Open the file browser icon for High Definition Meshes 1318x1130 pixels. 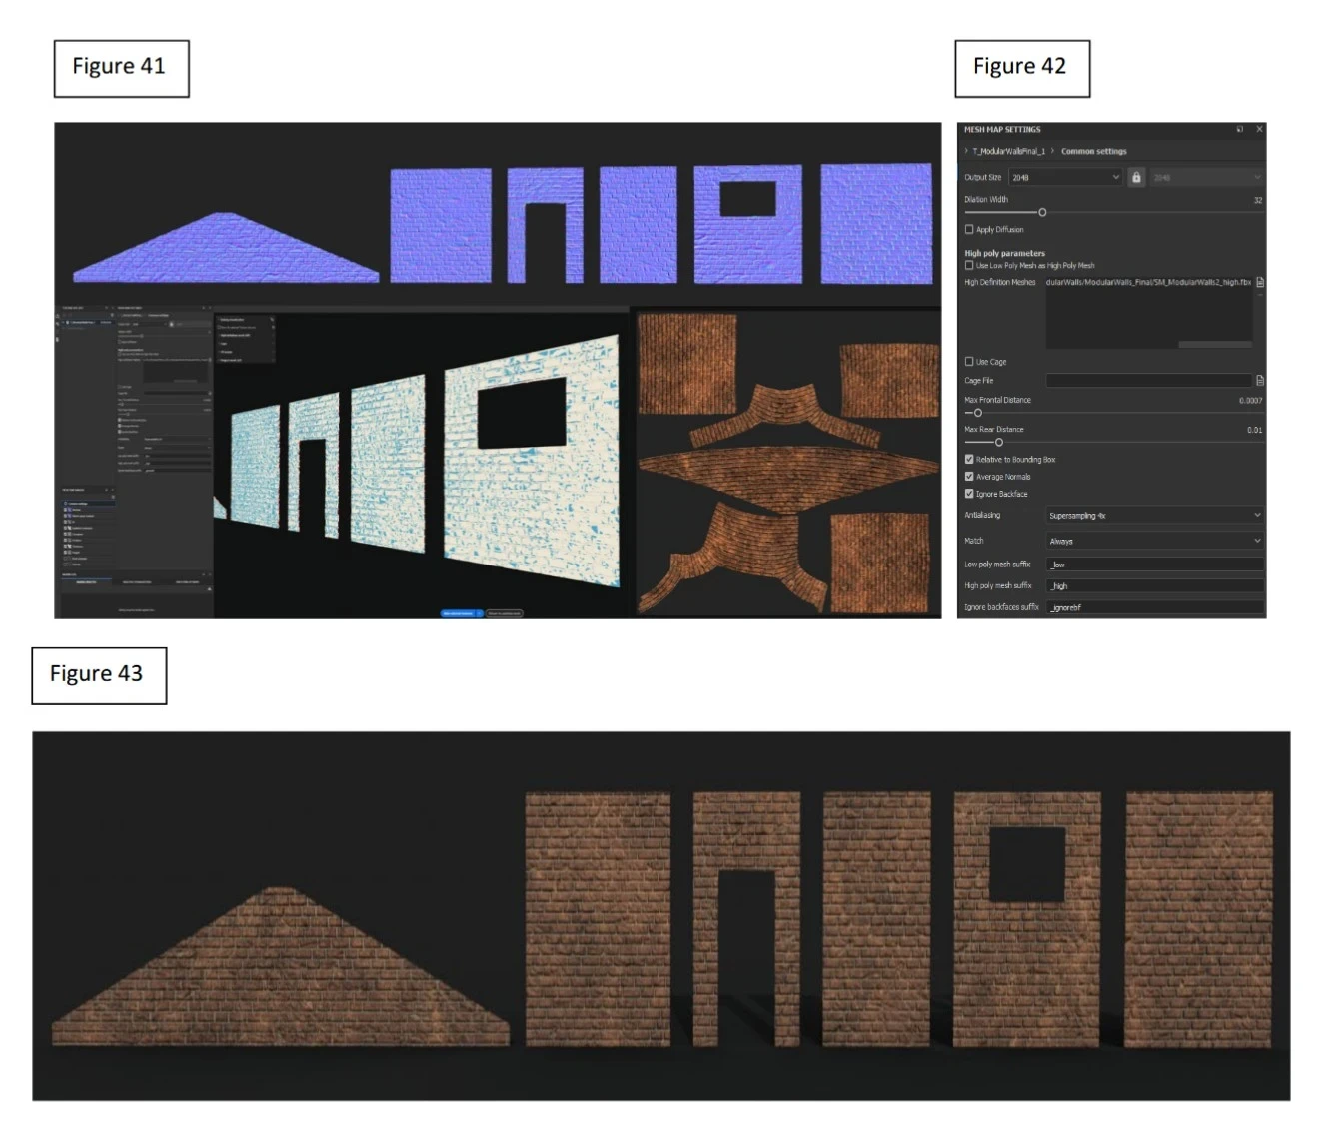(1260, 282)
